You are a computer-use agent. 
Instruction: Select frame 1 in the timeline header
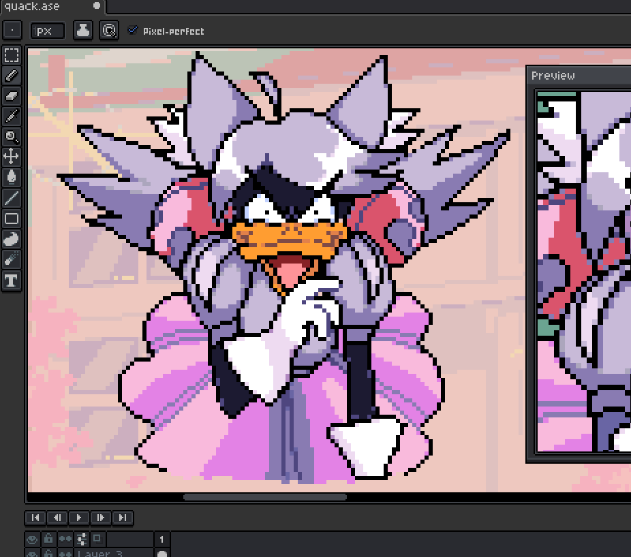pyautogui.click(x=161, y=539)
